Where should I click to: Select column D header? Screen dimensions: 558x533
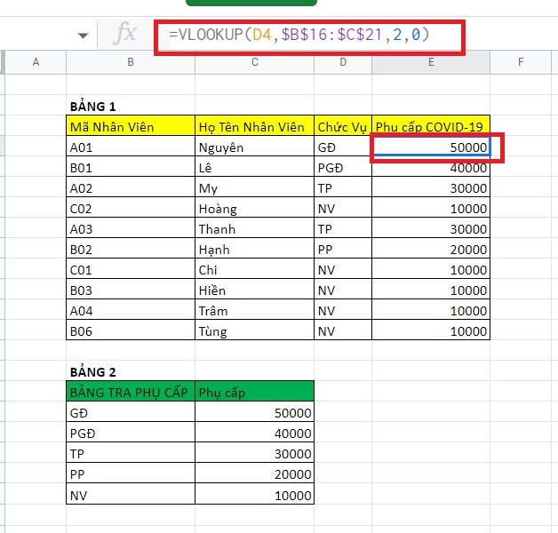coord(343,62)
